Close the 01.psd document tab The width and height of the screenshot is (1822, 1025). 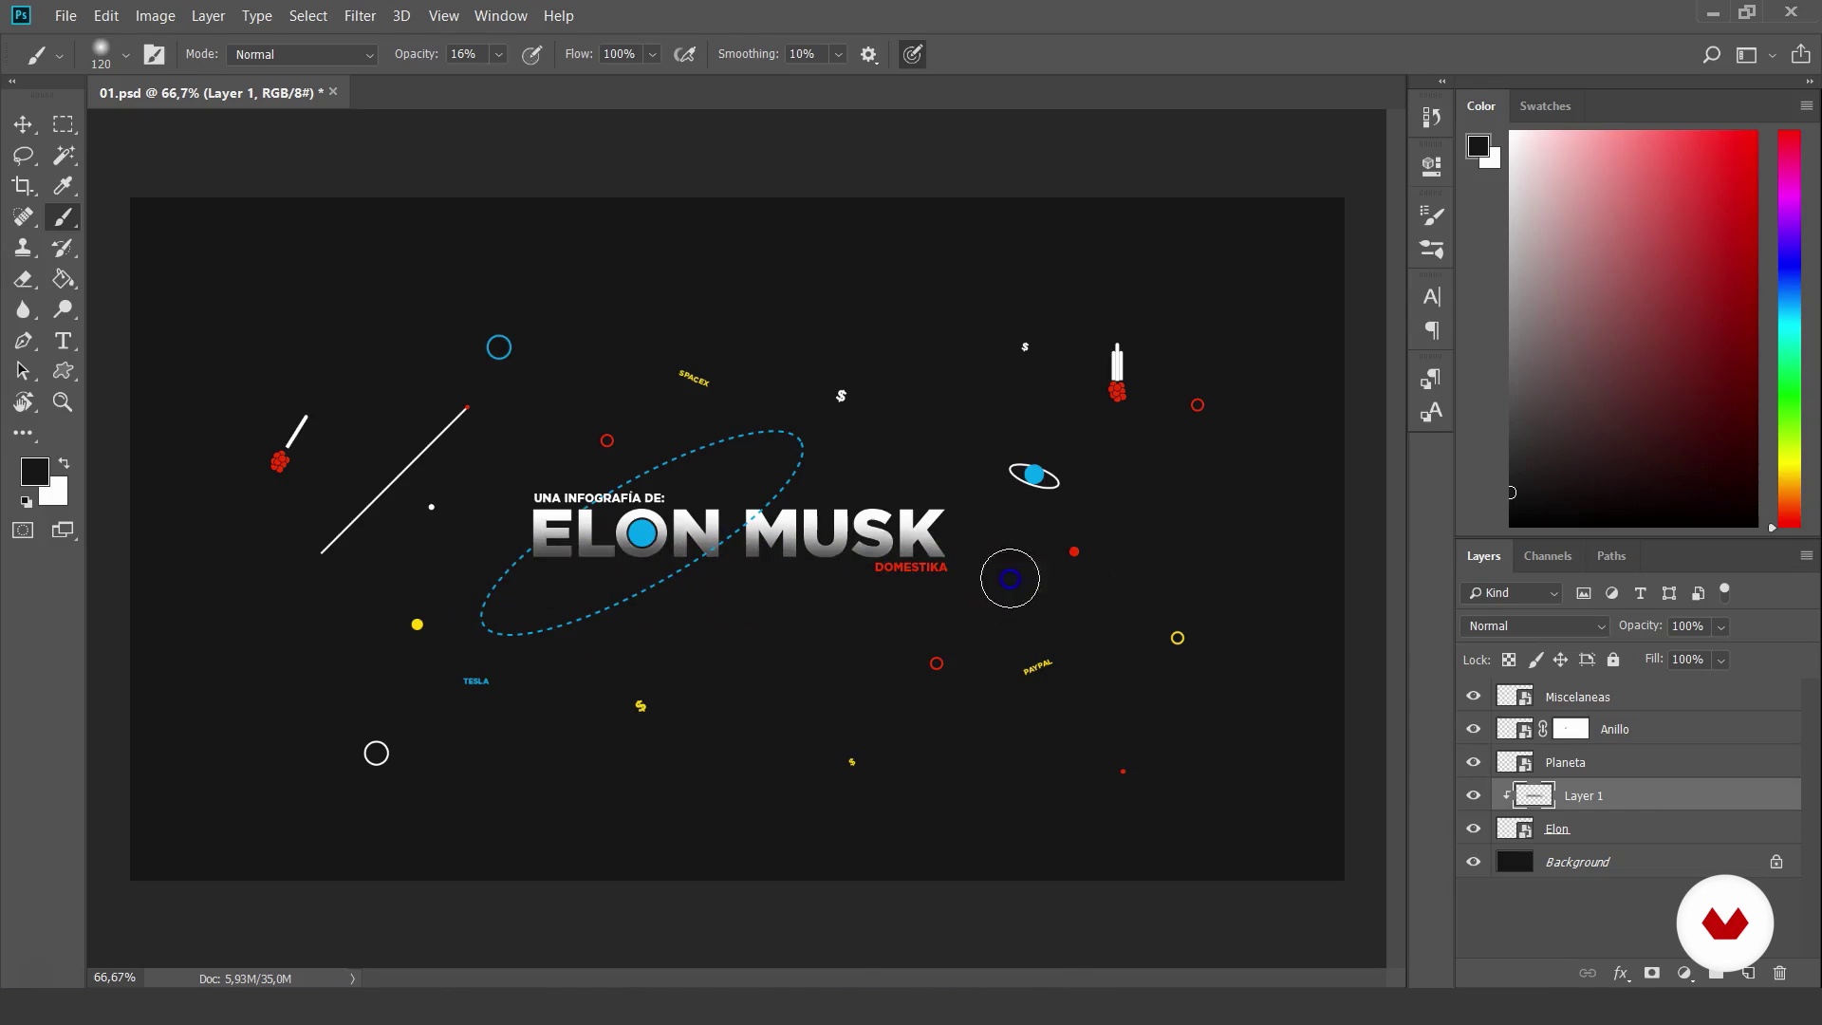(x=333, y=92)
